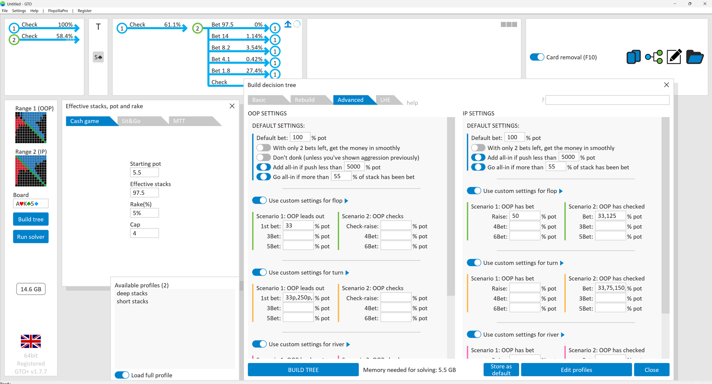The image size is (712, 384).
Task: Toggle OOP custom settings for flop
Action: (x=259, y=201)
